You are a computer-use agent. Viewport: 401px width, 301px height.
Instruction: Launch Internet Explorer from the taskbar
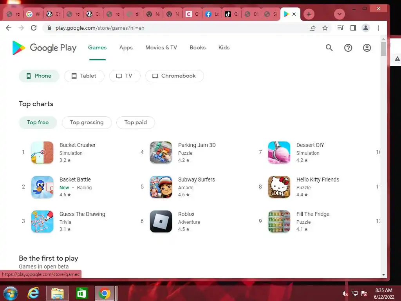(x=34, y=293)
